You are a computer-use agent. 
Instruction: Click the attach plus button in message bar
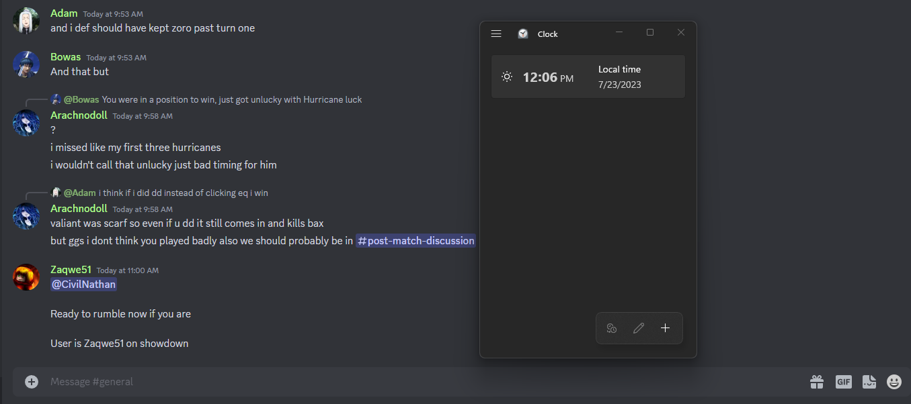pos(32,382)
